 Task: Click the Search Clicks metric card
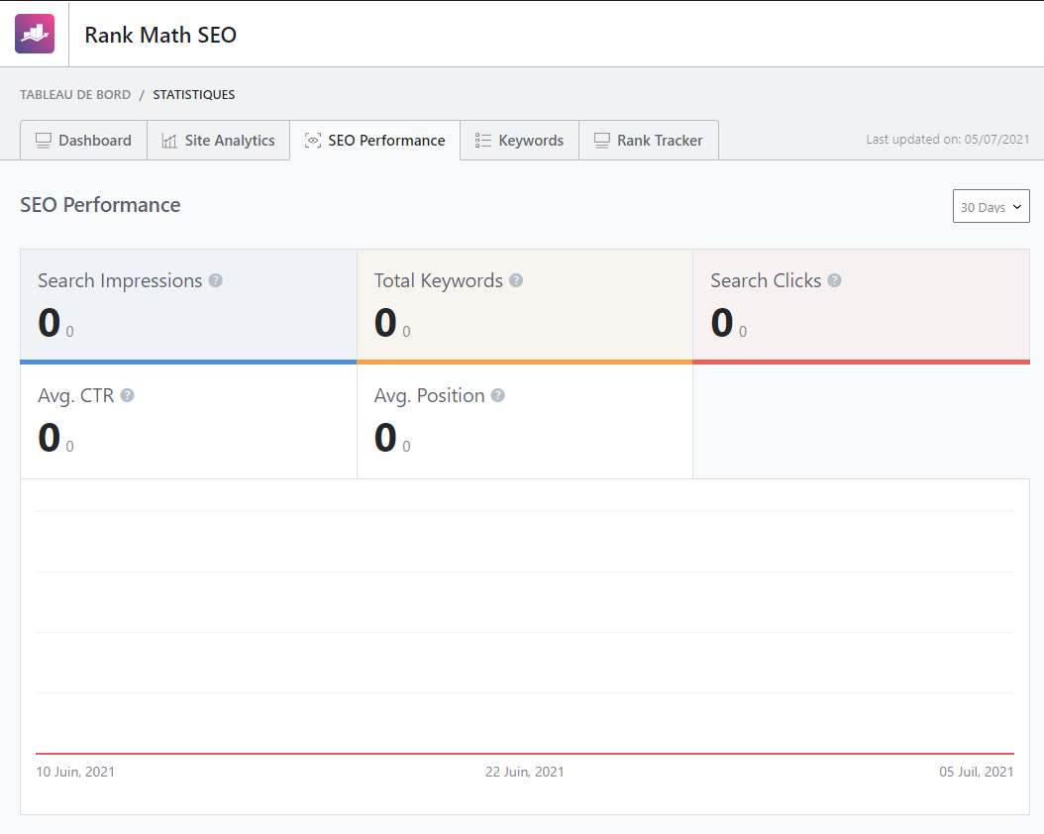click(861, 305)
